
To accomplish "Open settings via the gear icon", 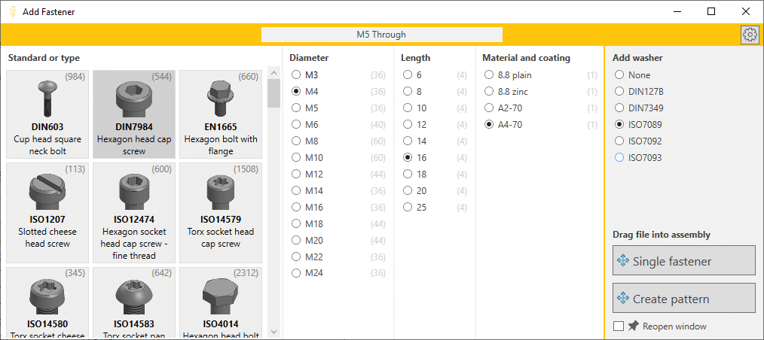I will coord(750,35).
